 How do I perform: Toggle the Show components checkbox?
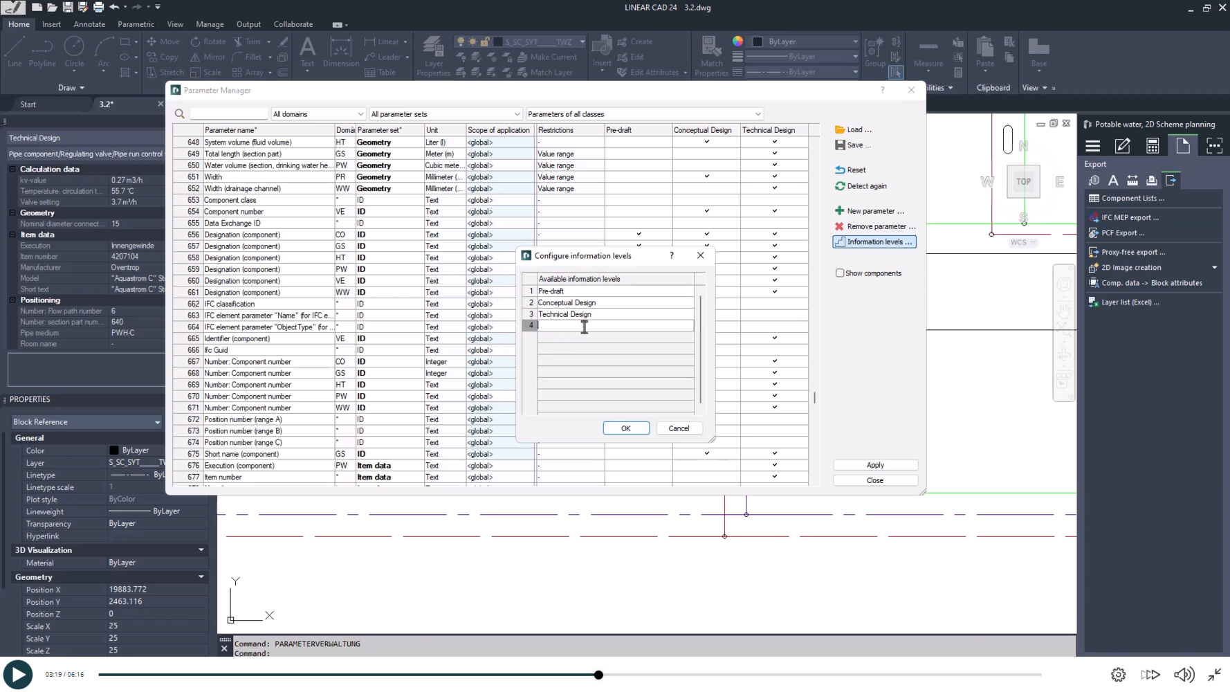(840, 273)
